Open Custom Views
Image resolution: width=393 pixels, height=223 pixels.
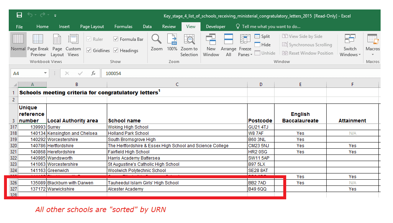73,45
